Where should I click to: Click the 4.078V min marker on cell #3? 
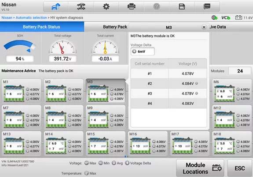coord(197,93)
